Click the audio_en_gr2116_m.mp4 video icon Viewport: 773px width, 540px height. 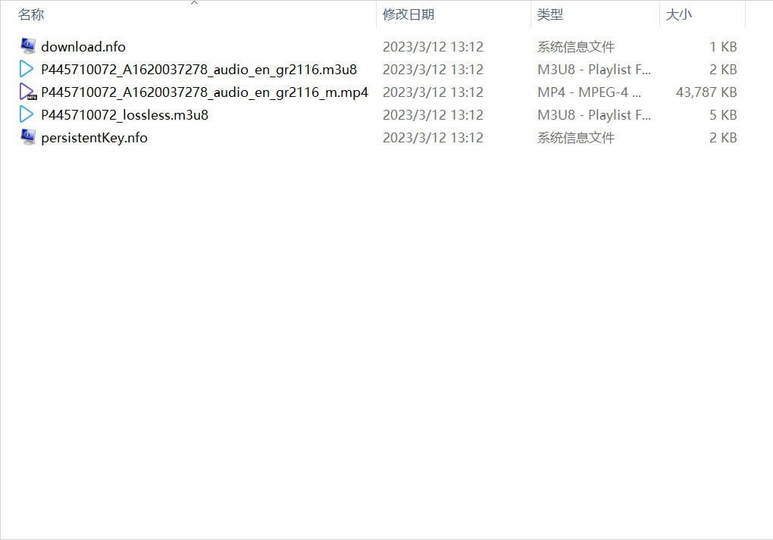pyautogui.click(x=27, y=92)
